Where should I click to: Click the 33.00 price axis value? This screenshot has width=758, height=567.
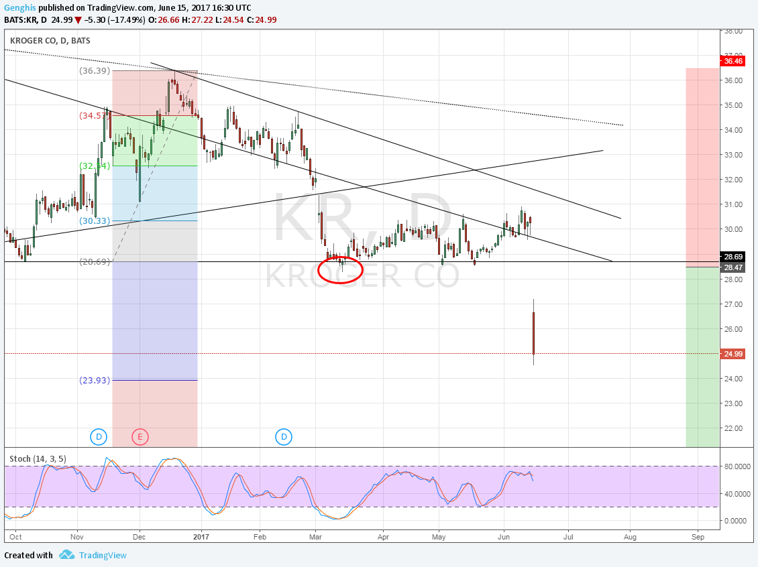733,155
